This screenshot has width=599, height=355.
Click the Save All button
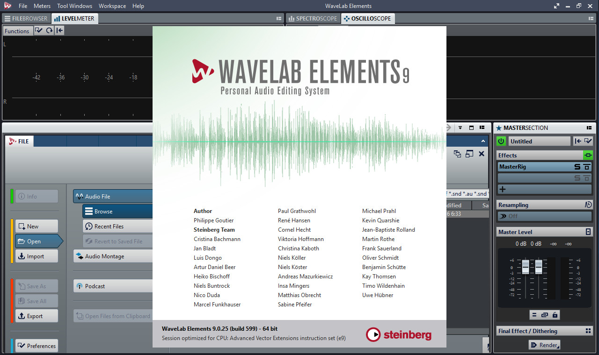37,301
